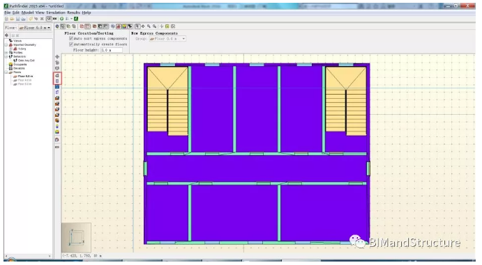The image size is (482, 265).
Task: Select the measure ruler tool in the side toolbar
Action: (x=57, y=147)
